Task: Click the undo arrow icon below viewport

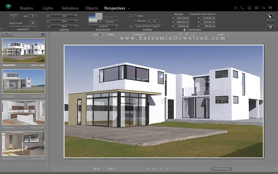Action: click(147, 169)
